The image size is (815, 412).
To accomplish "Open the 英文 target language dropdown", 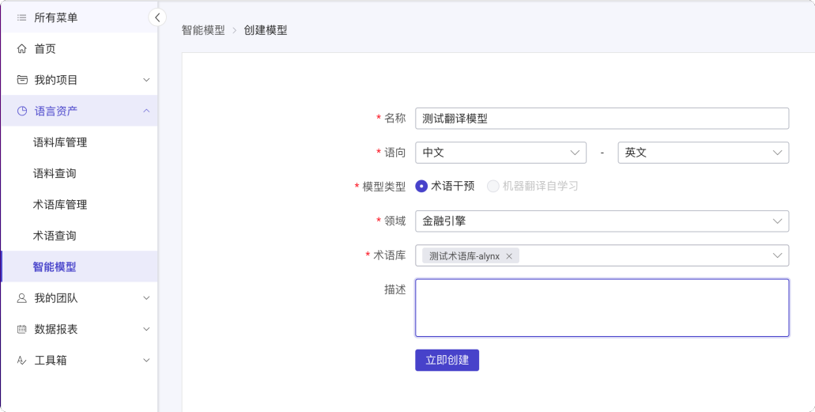I will (x=704, y=153).
